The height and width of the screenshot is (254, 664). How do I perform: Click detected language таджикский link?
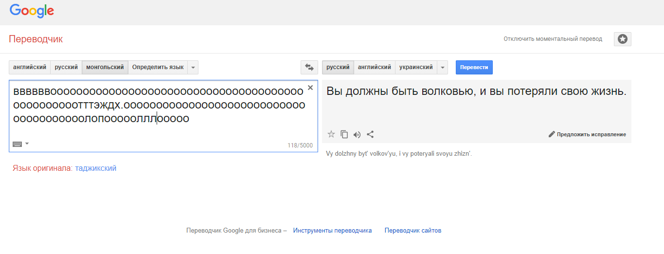tap(96, 168)
